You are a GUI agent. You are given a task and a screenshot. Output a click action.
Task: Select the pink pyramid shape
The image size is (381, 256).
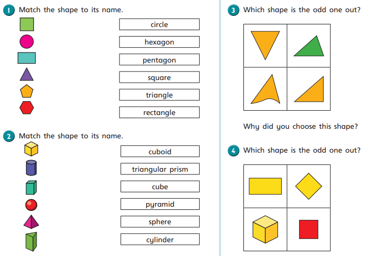point(31,223)
